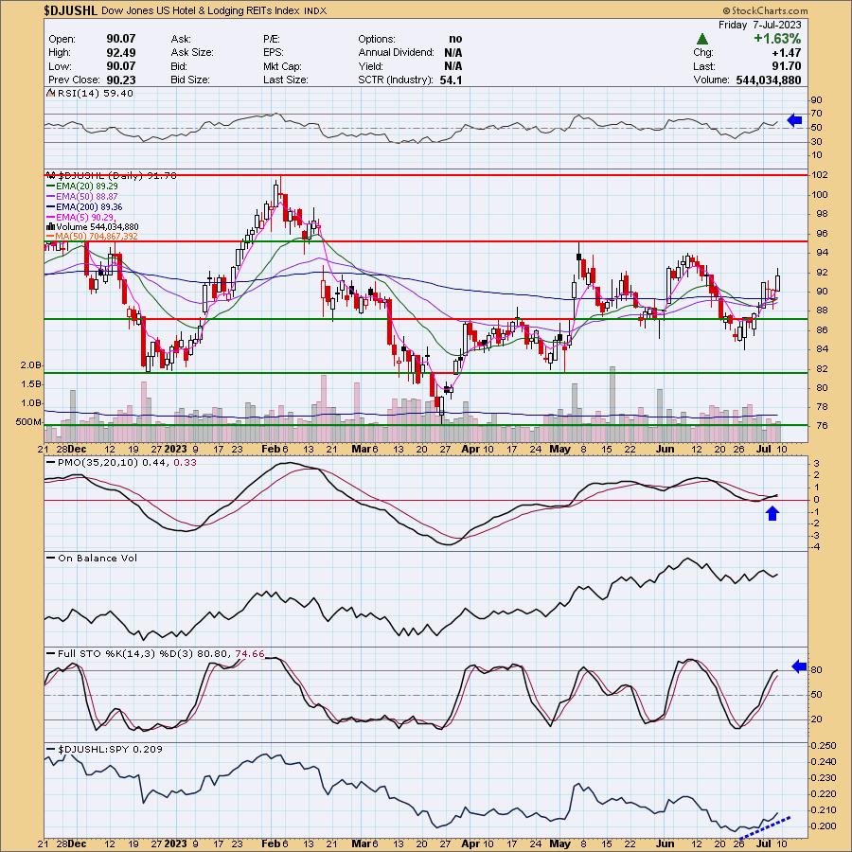This screenshot has width=852, height=852.
Task: Click the RSI(14) 59.40 indicator label
Action: coord(95,93)
